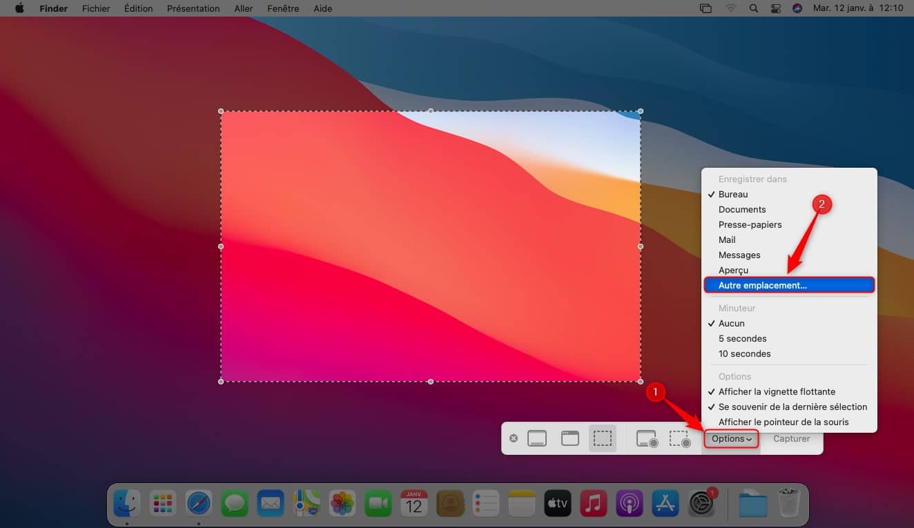The width and height of the screenshot is (914, 528).
Task: Open Launchpad from the Dock
Action: pos(163,505)
